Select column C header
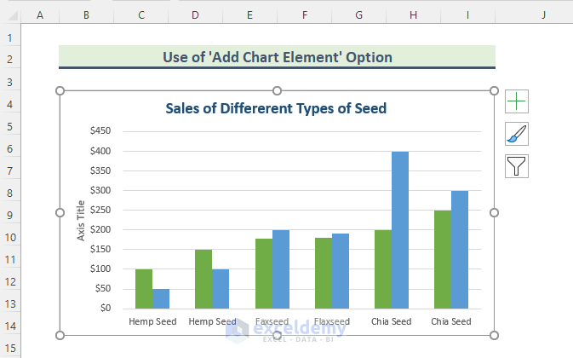This screenshot has width=573, height=358. coord(140,14)
